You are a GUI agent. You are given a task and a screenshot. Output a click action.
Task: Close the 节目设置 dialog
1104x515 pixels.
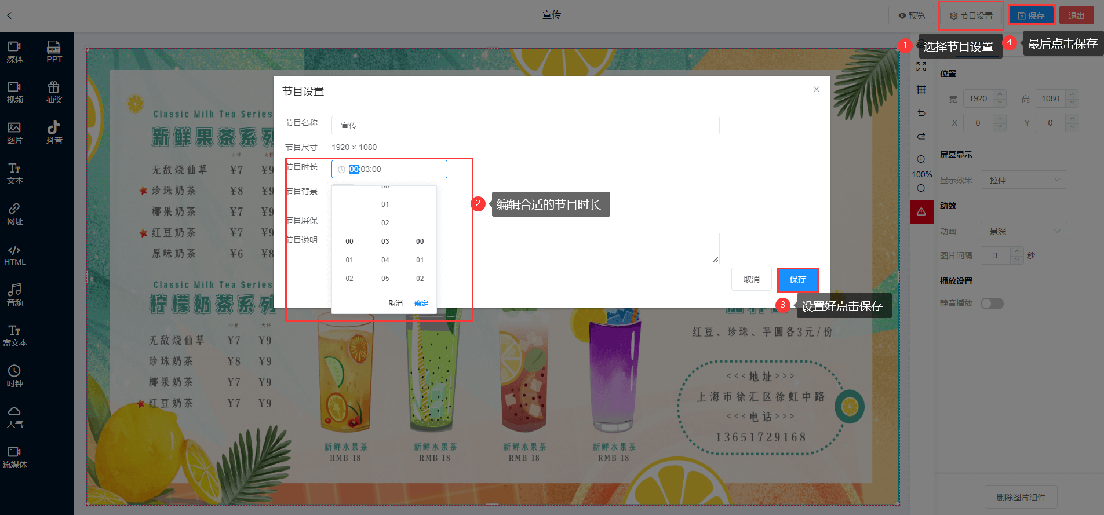pos(816,89)
